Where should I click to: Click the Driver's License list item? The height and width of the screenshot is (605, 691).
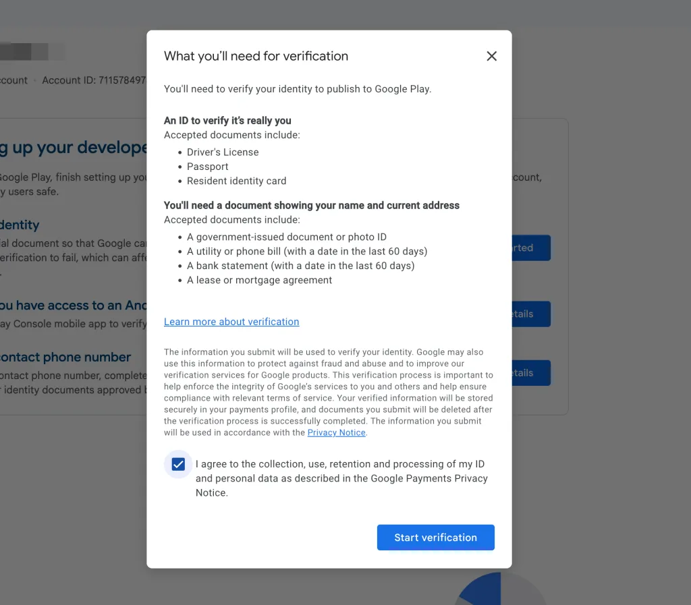tap(223, 152)
